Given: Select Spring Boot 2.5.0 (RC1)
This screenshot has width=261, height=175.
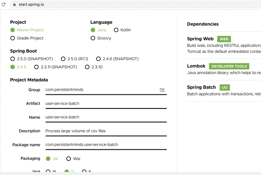Looking at the screenshot, I should pyautogui.click(x=63, y=59).
